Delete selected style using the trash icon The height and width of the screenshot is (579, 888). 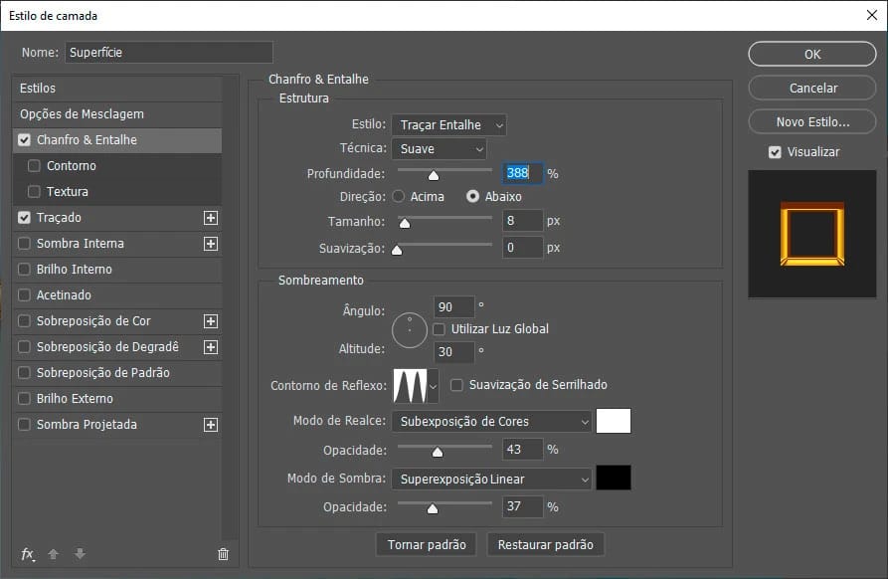coord(223,554)
